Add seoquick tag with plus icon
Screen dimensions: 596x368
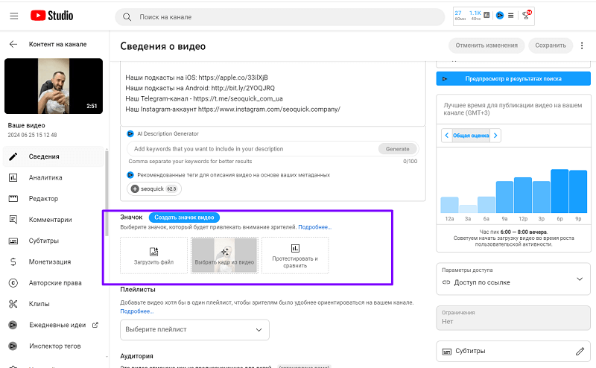tap(135, 189)
